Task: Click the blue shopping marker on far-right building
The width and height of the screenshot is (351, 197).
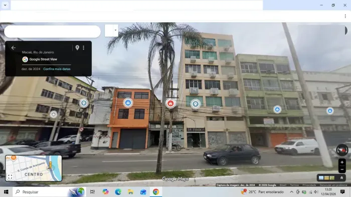Action: tap(330, 110)
